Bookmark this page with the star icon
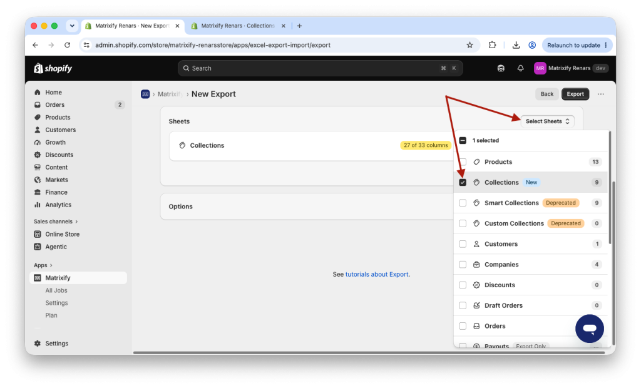Image resolution: width=641 pixels, height=388 pixels. click(469, 45)
